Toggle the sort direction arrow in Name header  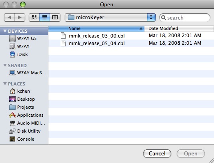[x=141, y=28]
